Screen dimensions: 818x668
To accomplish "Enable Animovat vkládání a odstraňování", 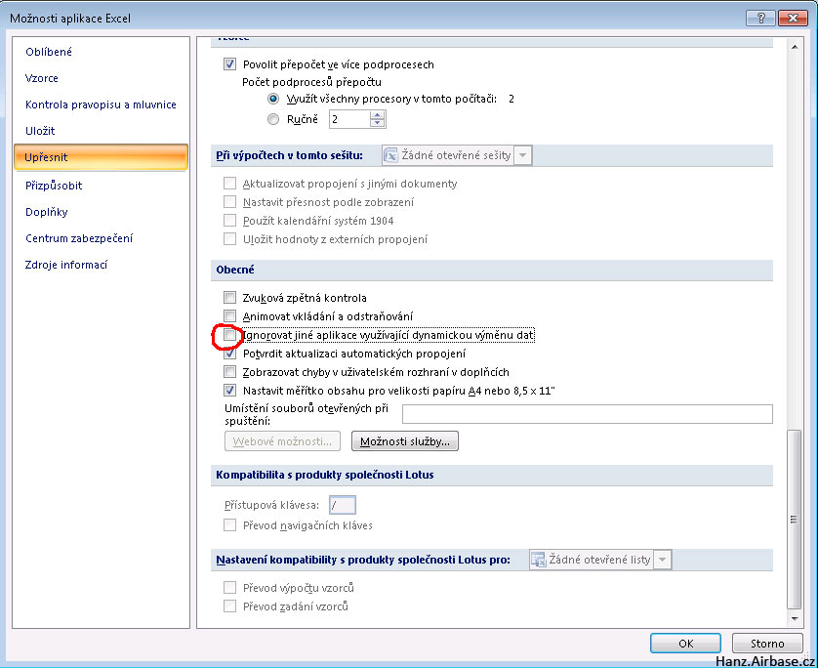I will click(229, 315).
